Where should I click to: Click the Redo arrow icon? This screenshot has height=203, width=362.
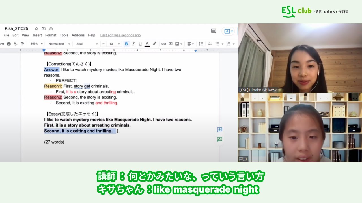click(x=2, y=44)
